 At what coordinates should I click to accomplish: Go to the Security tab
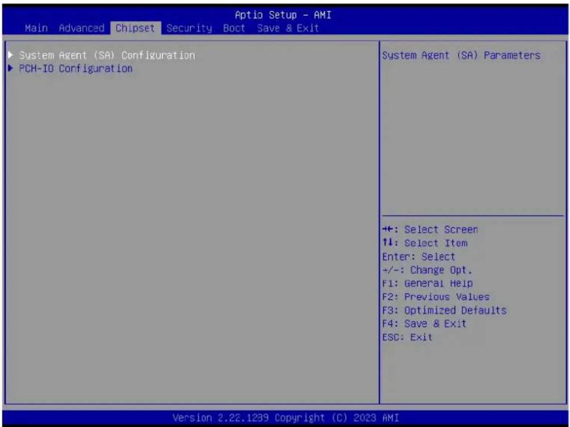pos(189,28)
